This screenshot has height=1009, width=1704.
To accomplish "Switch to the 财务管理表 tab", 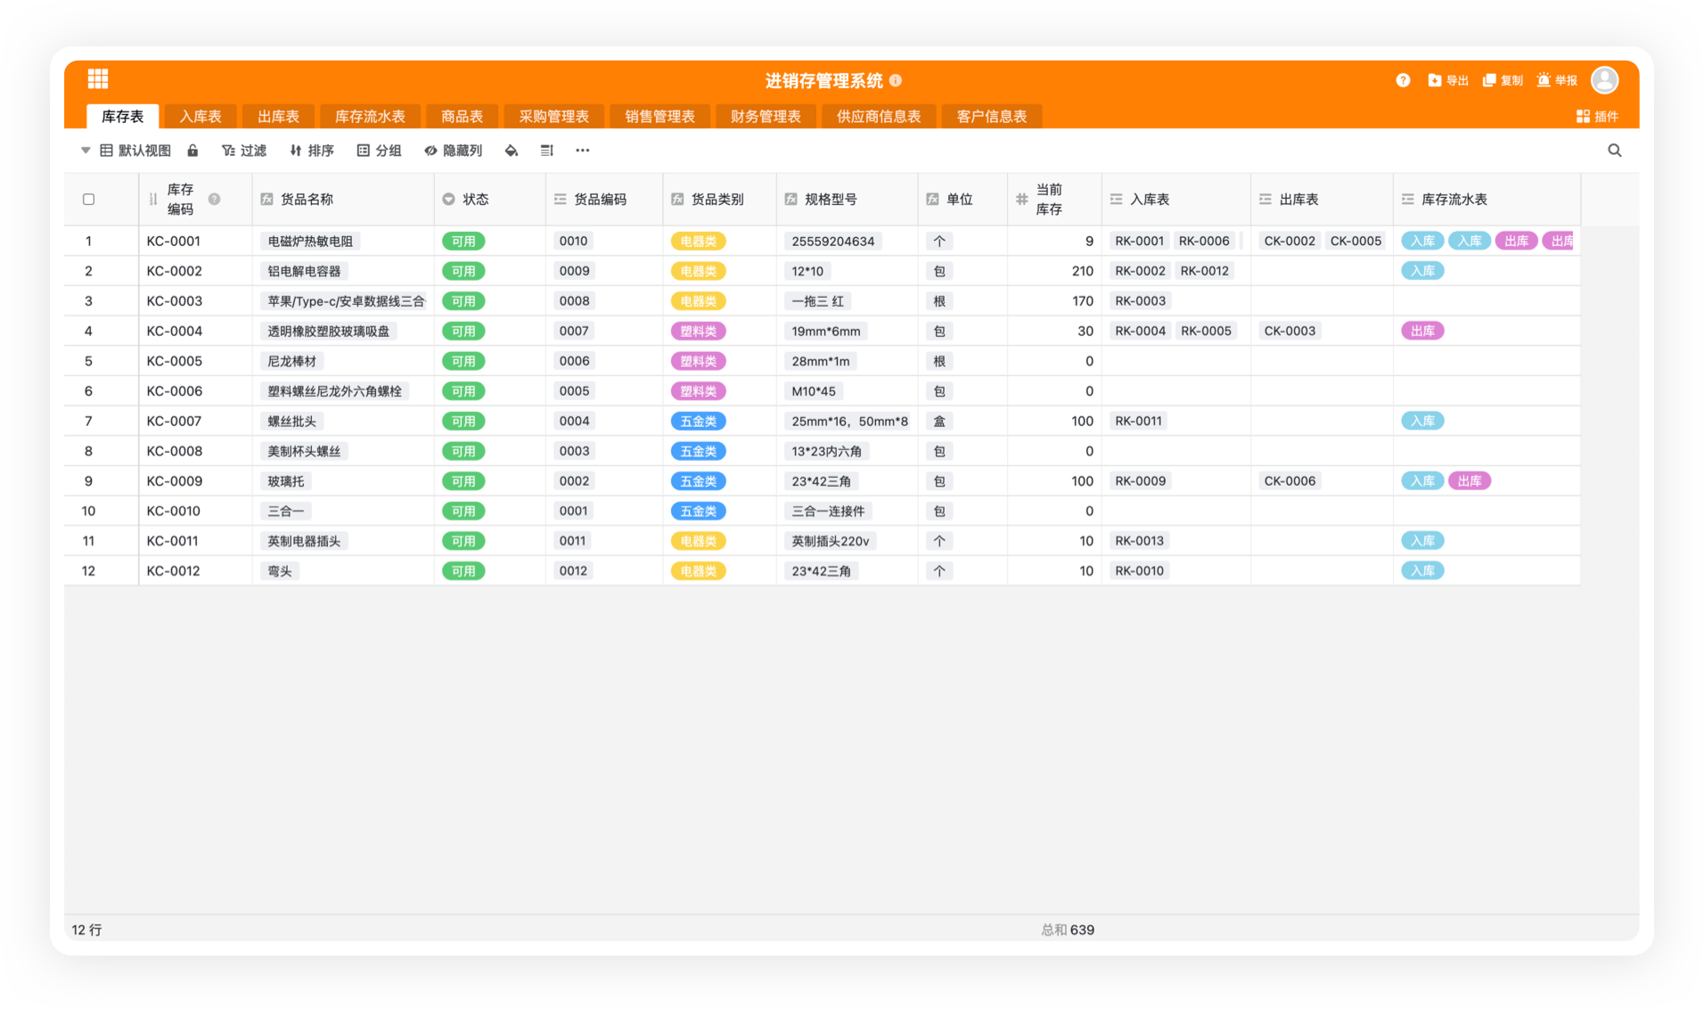I will pos(766,117).
